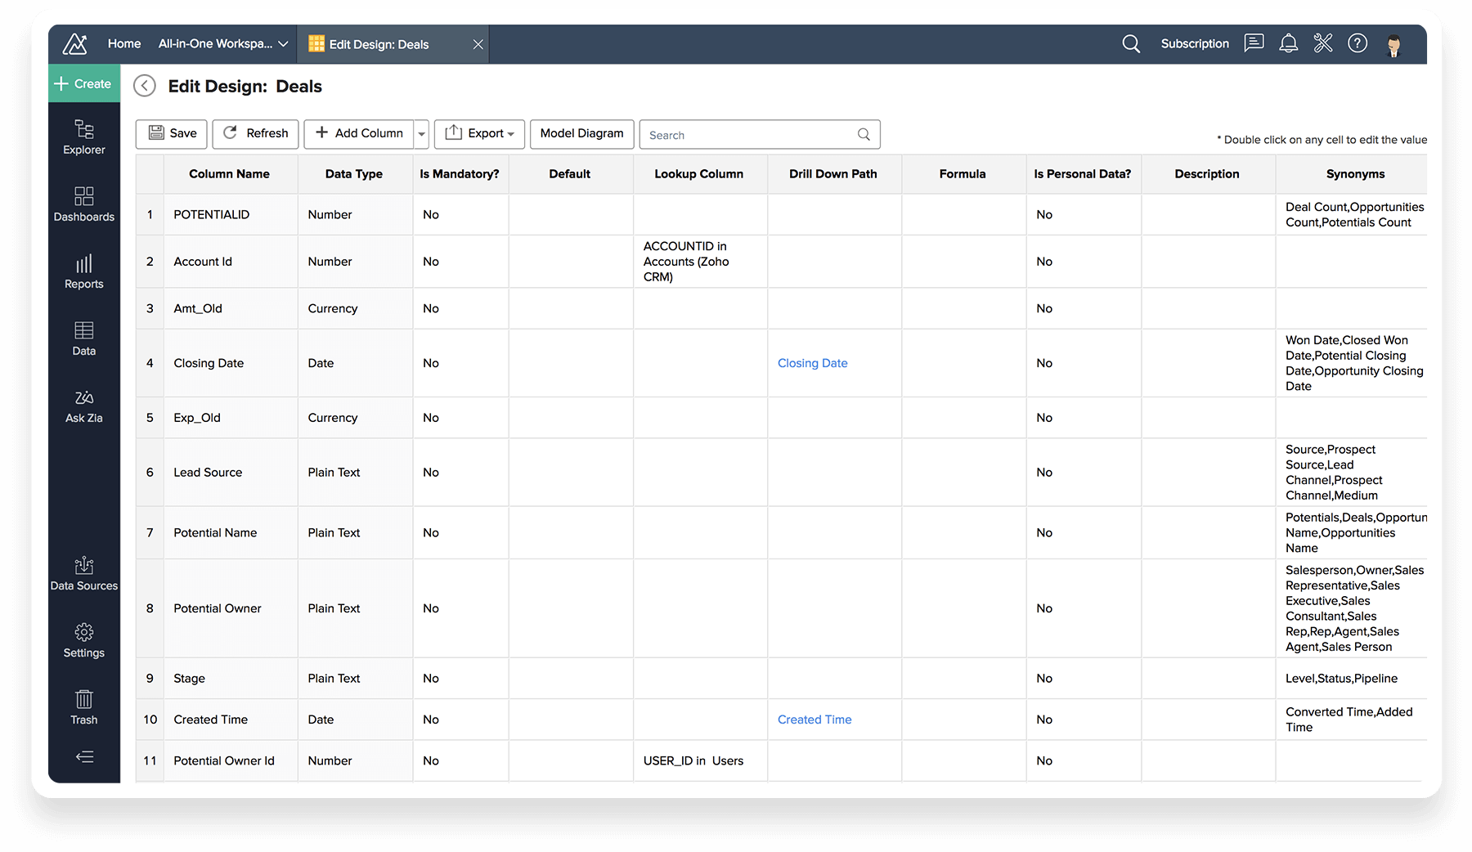Click the Closing Date drill down link
This screenshot has width=1472, height=852.
click(812, 363)
